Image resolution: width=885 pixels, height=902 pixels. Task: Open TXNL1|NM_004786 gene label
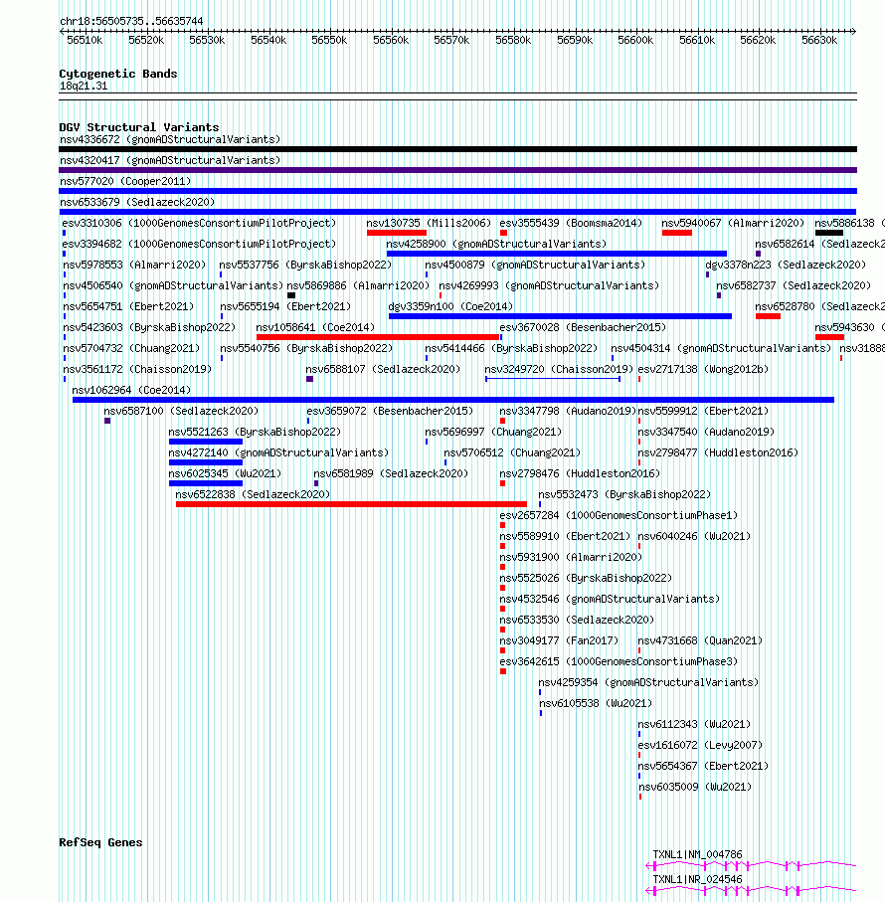697,855
